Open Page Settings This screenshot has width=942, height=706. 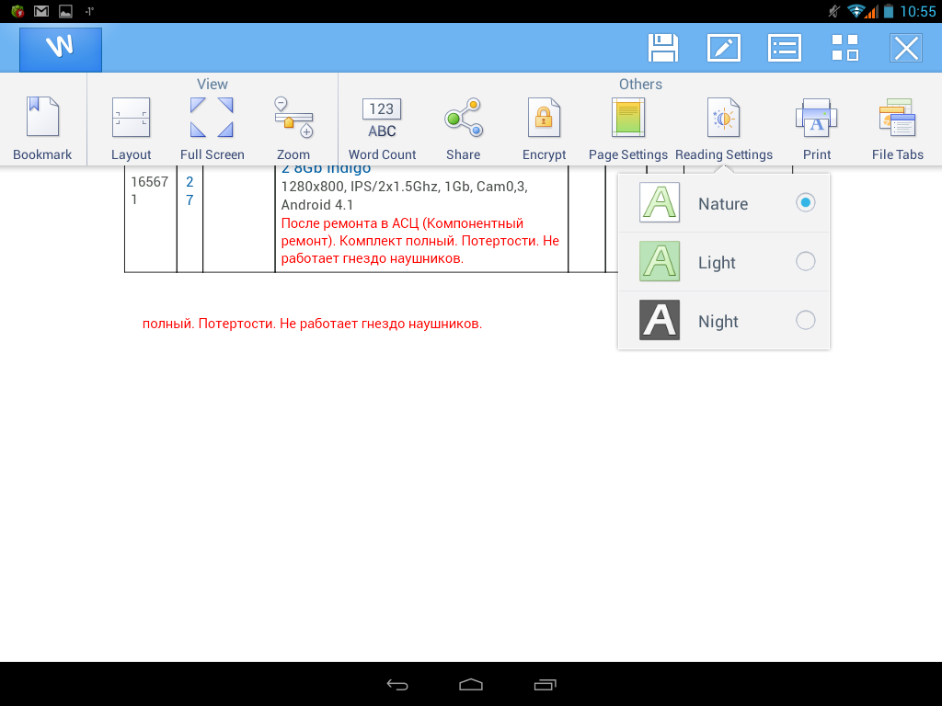click(x=628, y=127)
